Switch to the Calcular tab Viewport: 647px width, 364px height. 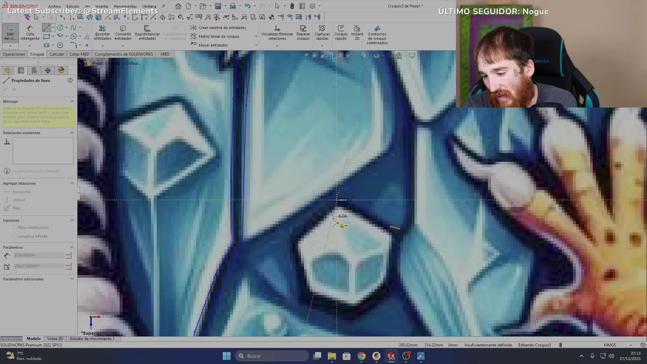pyautogui.click(x=57, y=54)
